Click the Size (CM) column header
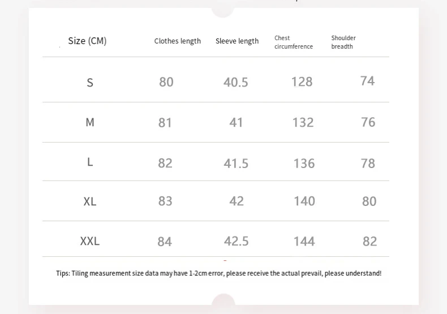 point(87,41)
